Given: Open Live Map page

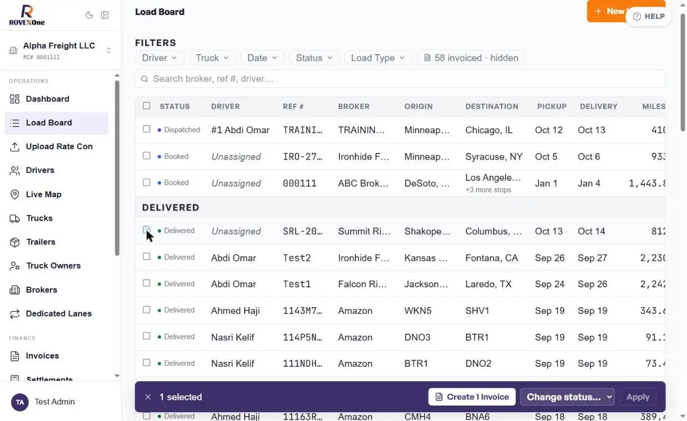Looking at the screenshot, I should click(56, 194).
